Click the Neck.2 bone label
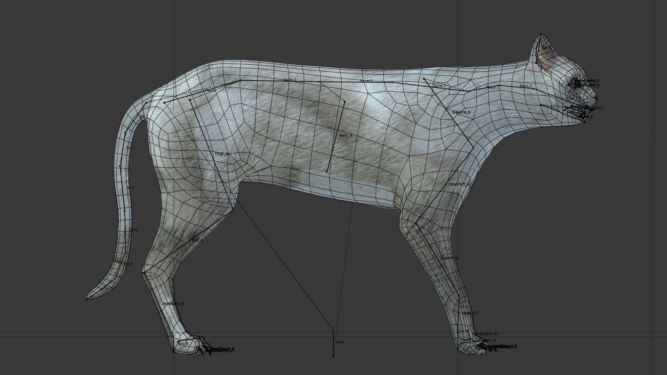Screen dimensions: 667x375 pos(526,86)
